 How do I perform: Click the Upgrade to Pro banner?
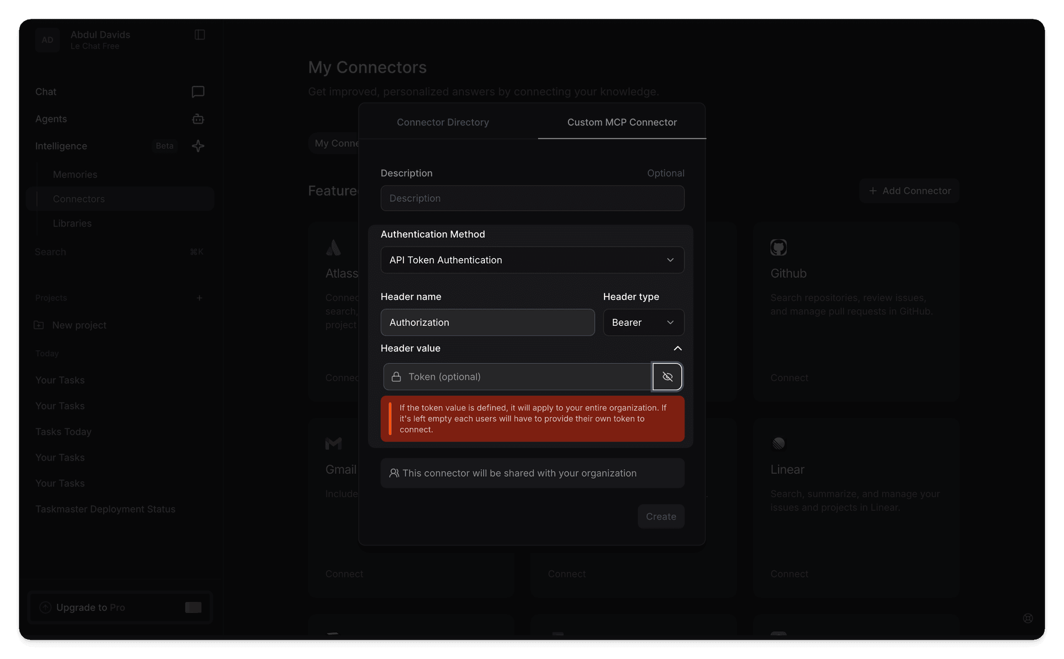tap(120, 607)
